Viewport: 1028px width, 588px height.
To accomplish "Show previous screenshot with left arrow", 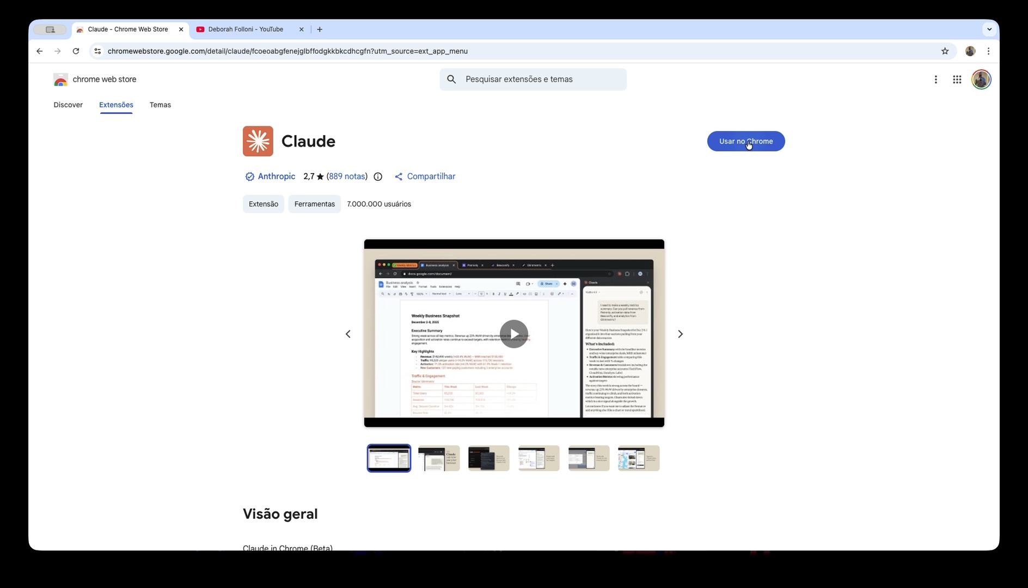I will point(348,334).
